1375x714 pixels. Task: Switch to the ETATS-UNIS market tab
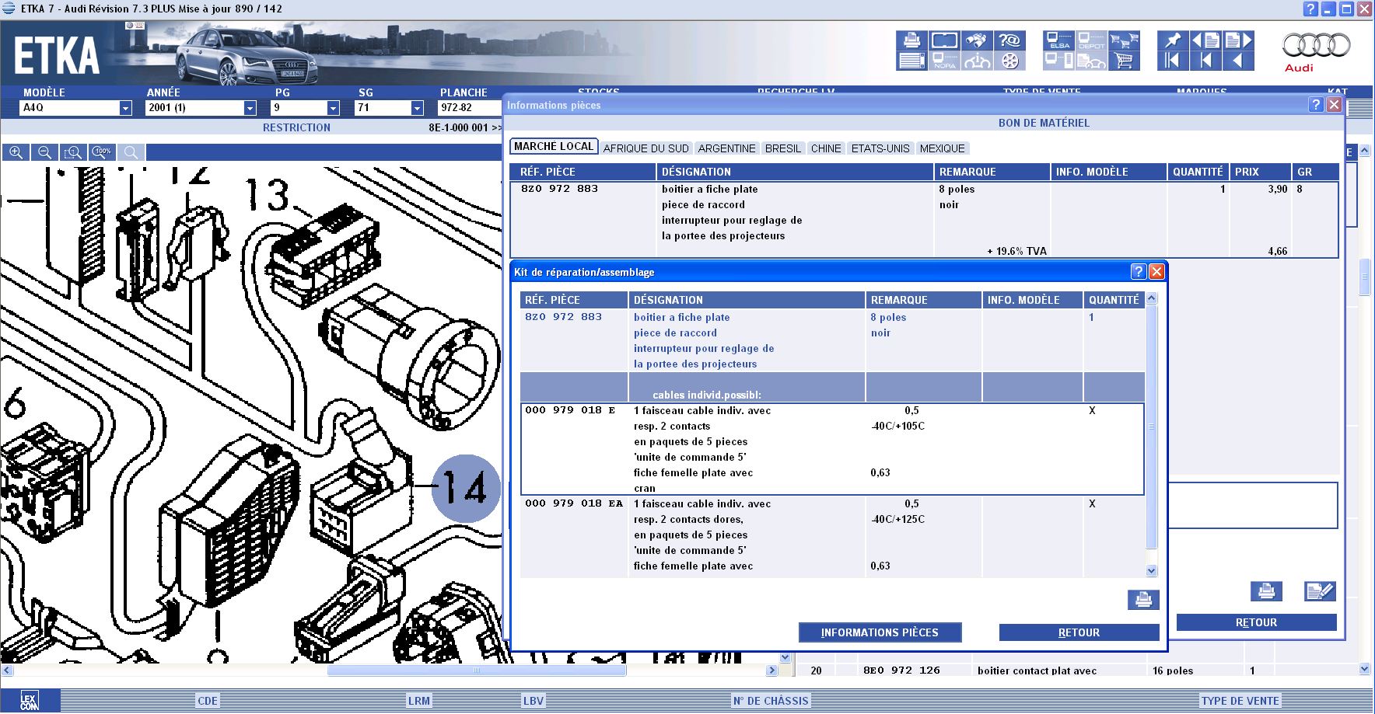[880, 148]
